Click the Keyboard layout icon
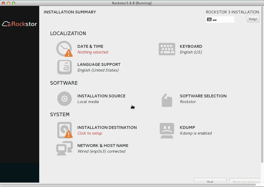 pos(167,49)
